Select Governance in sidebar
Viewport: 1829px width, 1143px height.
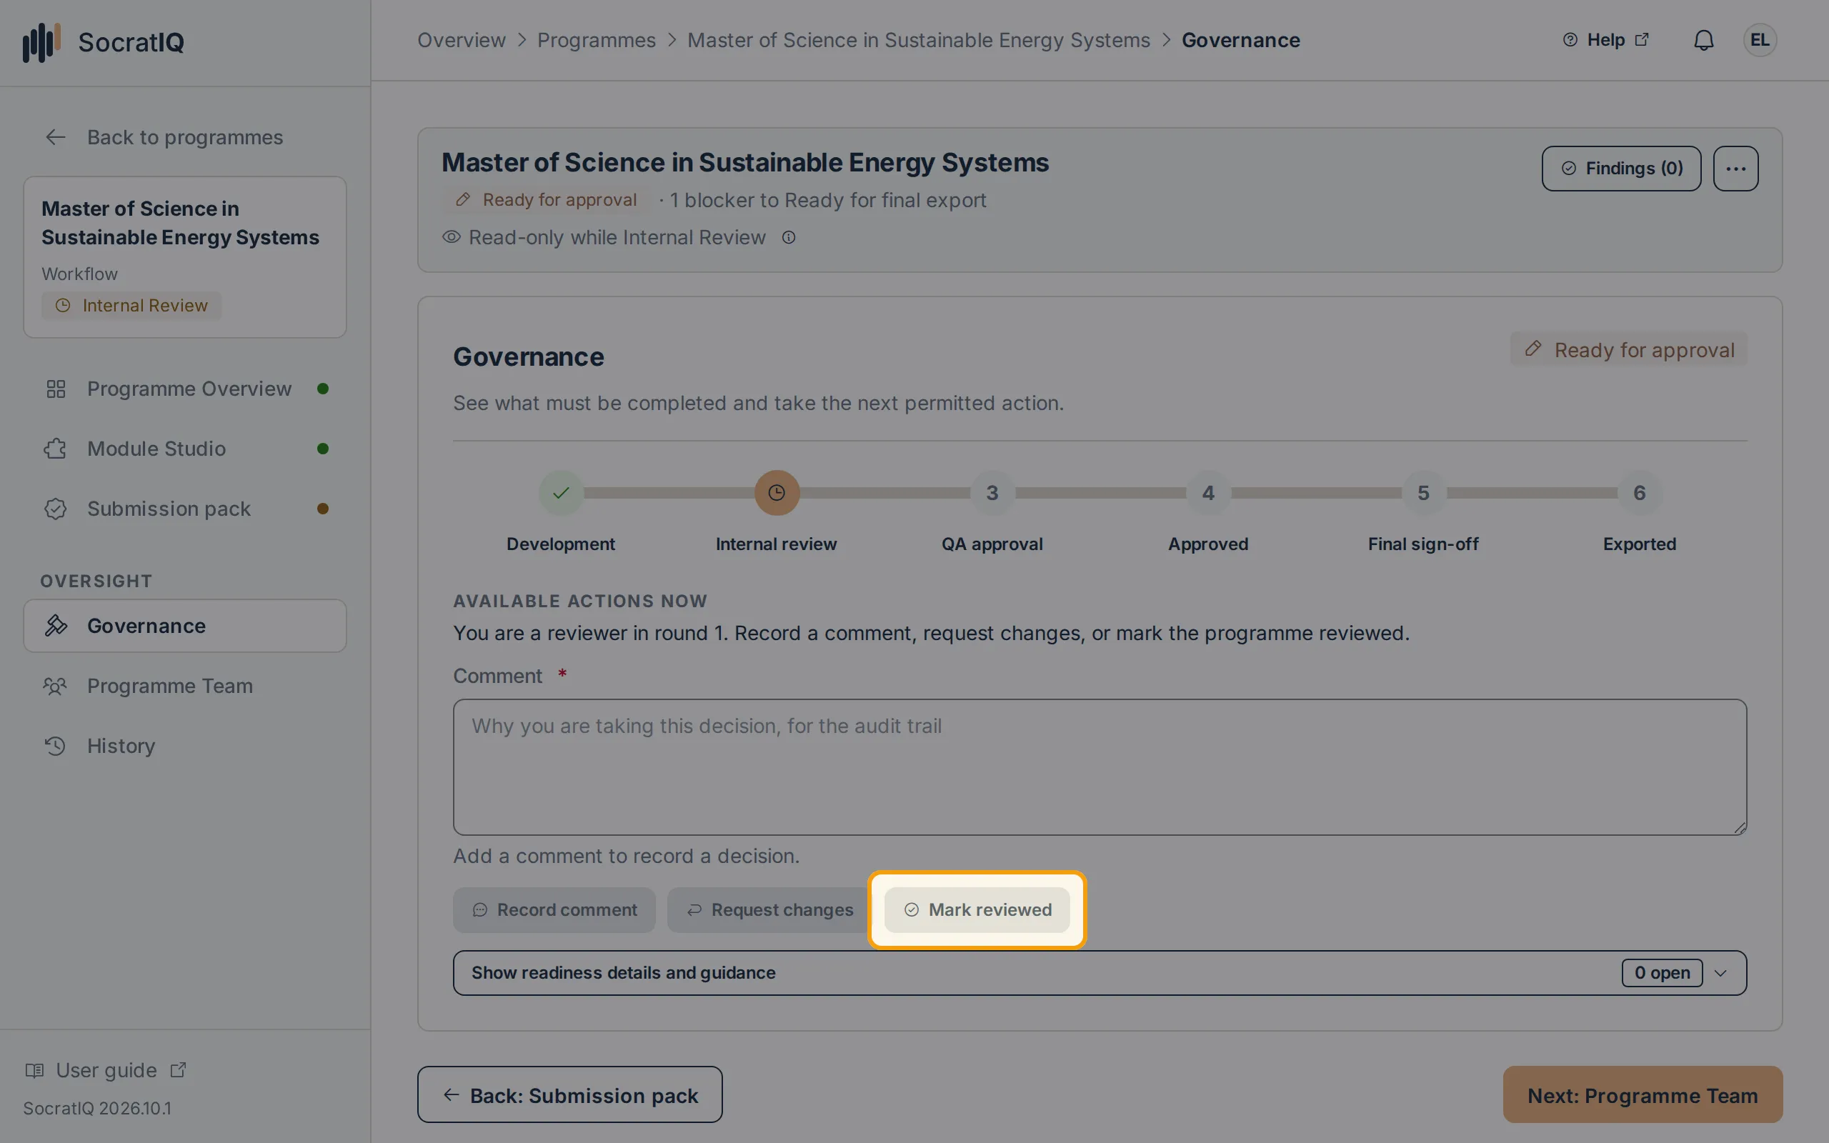tap(185, 626)
